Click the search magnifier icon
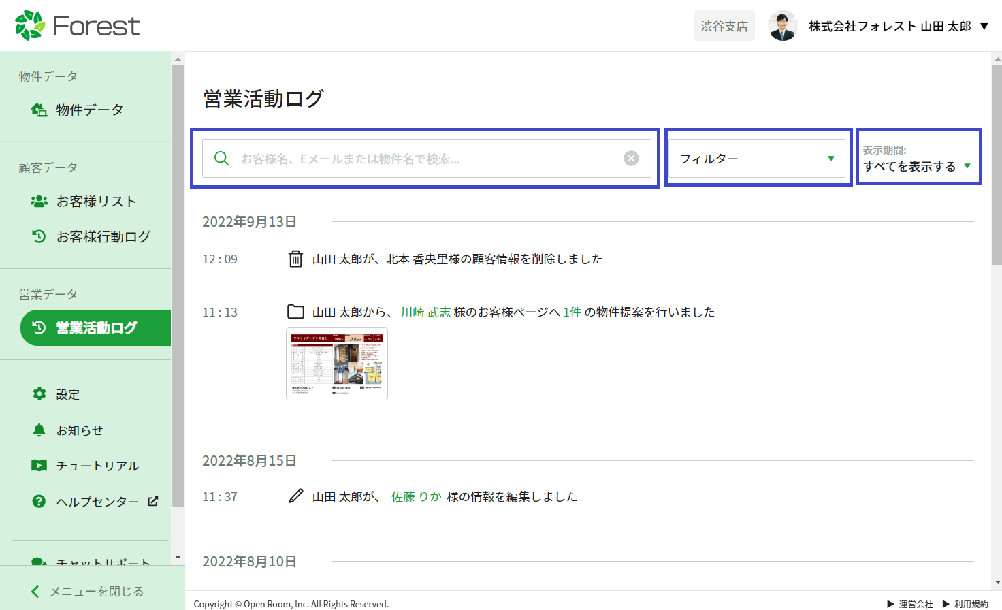 [x=221, y=159]
